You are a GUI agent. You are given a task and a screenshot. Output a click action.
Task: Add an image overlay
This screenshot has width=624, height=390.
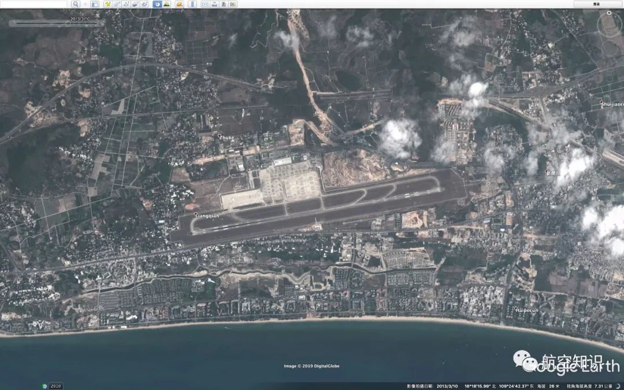coord(135,4)
